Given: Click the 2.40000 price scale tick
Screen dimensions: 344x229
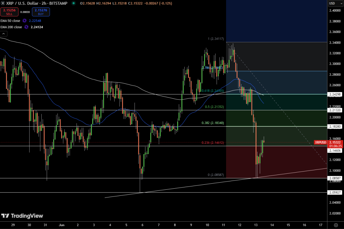Looking at the screenshot, I should pos(335,10).
